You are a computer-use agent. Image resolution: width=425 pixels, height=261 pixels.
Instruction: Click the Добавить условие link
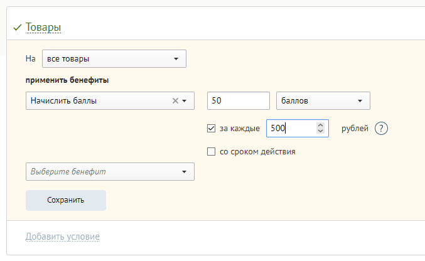(63, 237)
